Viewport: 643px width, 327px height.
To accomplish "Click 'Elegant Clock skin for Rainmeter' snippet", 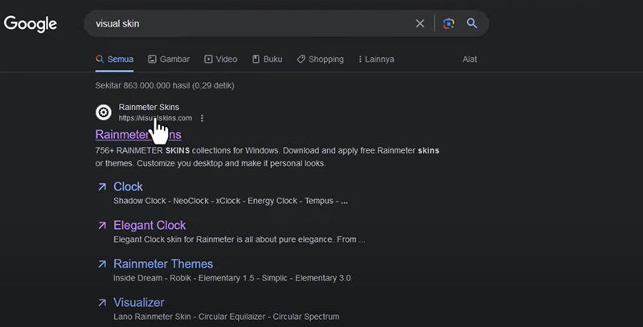I will (x=239, y=239).
